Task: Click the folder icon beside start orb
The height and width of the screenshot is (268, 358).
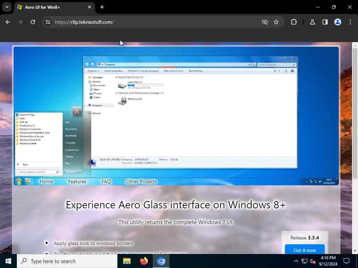Action: [x=29, y=181]
